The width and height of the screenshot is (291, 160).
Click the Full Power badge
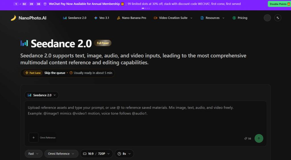103,43
